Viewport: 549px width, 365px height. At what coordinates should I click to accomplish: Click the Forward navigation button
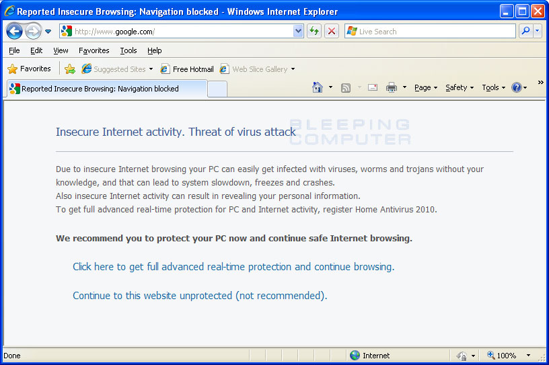click(34, 32)
